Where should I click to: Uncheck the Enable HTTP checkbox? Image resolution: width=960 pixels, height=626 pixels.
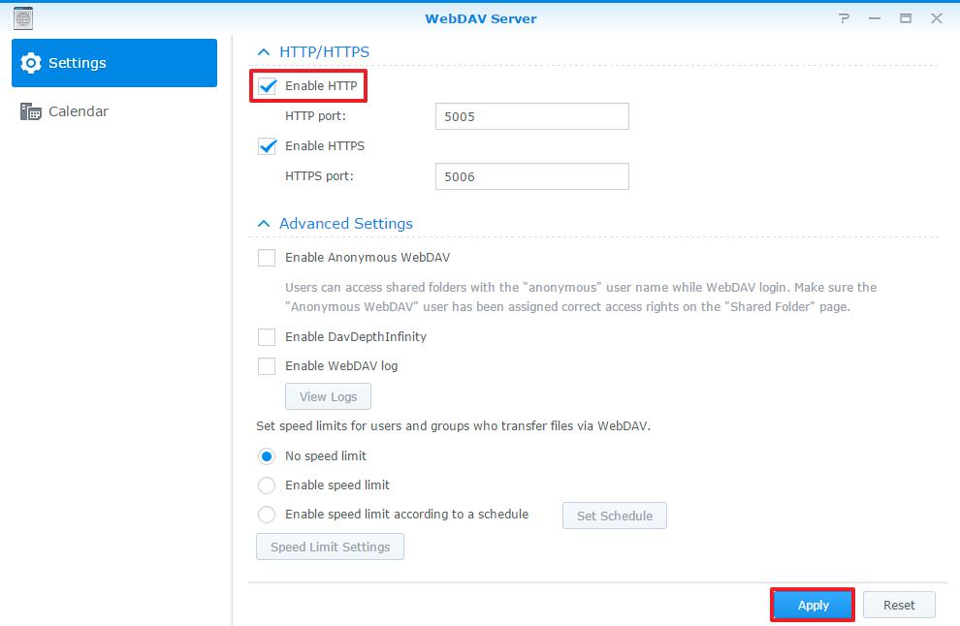tap(267, 86)
